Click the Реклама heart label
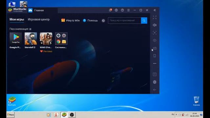 click(46, 51)
